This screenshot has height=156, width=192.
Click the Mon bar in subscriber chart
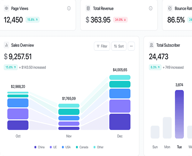167,128
